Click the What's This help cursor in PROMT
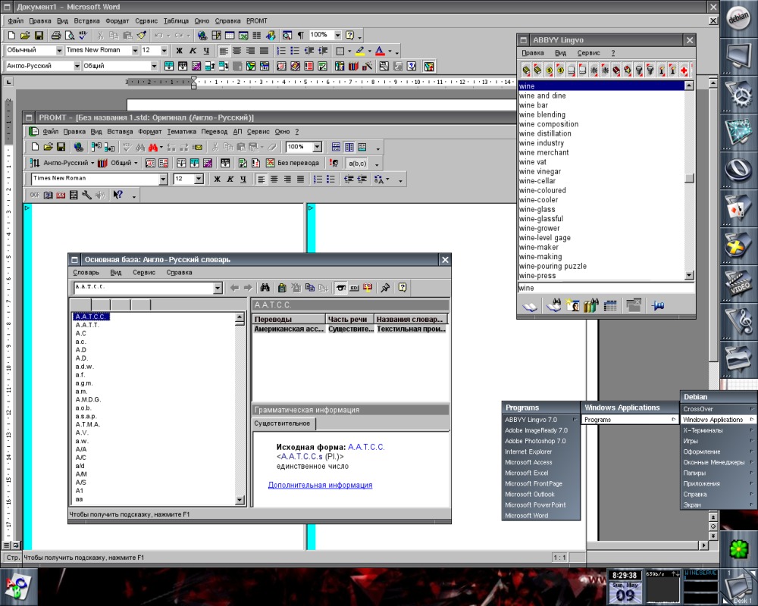The image size is (758, 606). coord(118,195)
